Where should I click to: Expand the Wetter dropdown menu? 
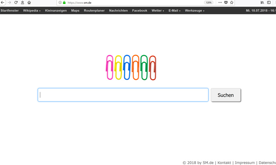(158, 11)
